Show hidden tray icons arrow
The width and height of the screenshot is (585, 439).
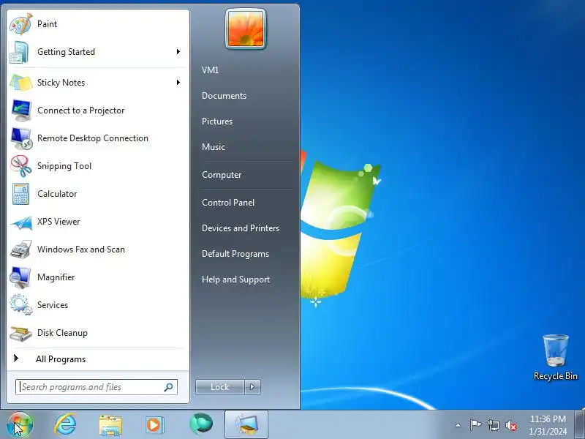point(458,425)
